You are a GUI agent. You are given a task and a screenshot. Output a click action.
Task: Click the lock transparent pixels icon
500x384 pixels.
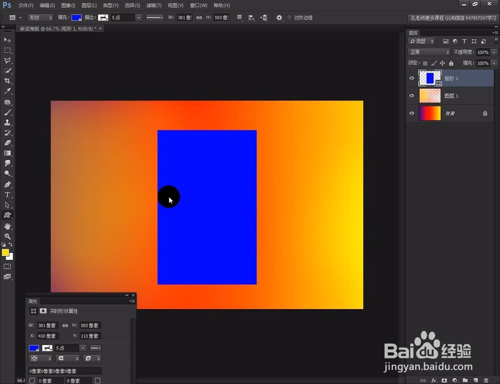[x=426, y=63]
